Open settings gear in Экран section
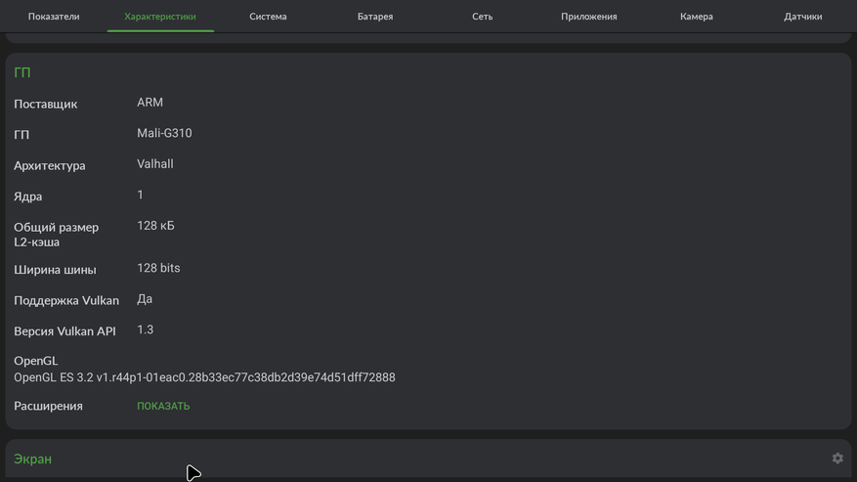Screen dimensions: 857x482 [837, 458]
